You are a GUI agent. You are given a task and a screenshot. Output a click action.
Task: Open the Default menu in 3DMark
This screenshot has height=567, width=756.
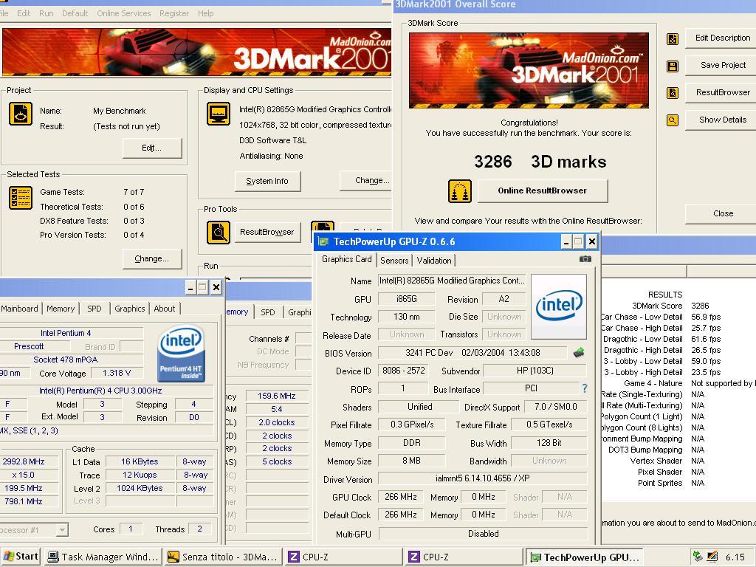click(75, 13)
